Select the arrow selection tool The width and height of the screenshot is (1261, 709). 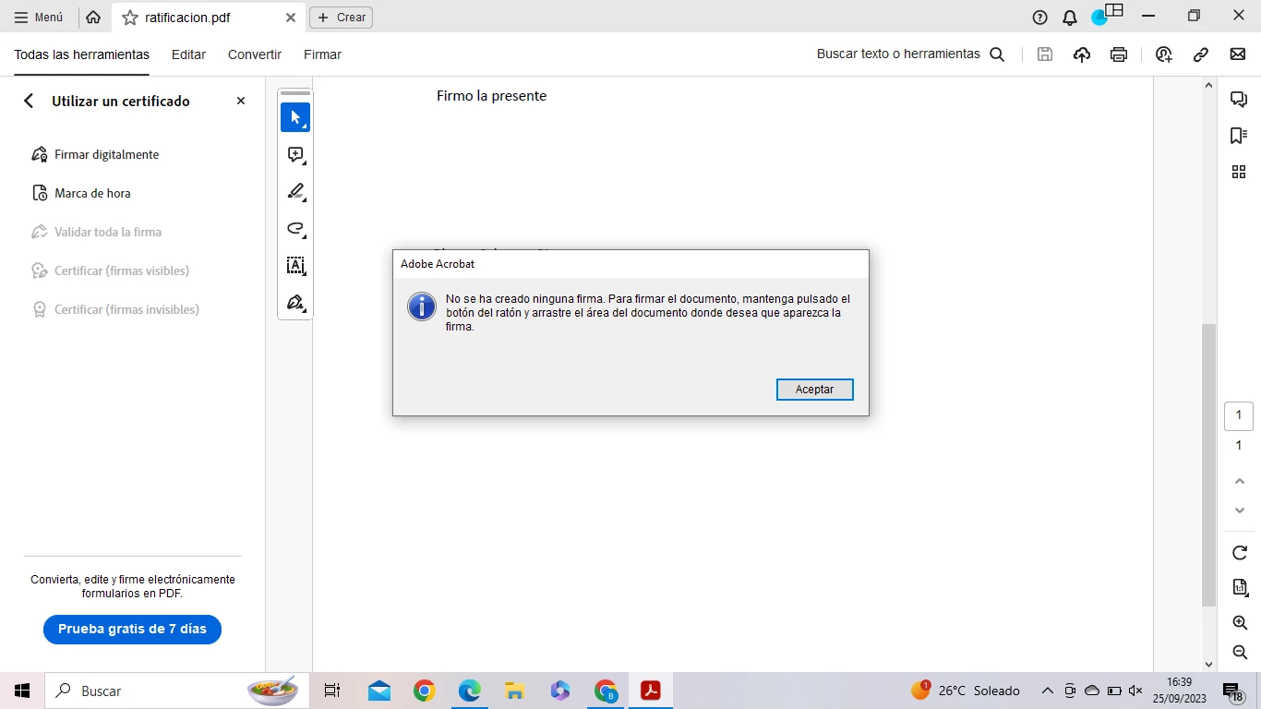pyautogui.click(x=295, y=117)
